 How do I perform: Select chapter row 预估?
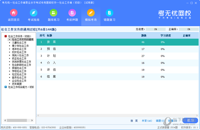(118, 49)
